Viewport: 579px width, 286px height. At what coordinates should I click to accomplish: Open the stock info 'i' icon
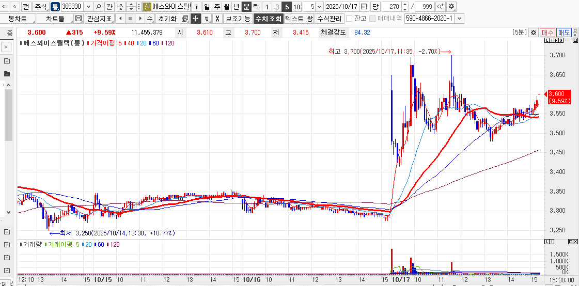pos(197,7)
